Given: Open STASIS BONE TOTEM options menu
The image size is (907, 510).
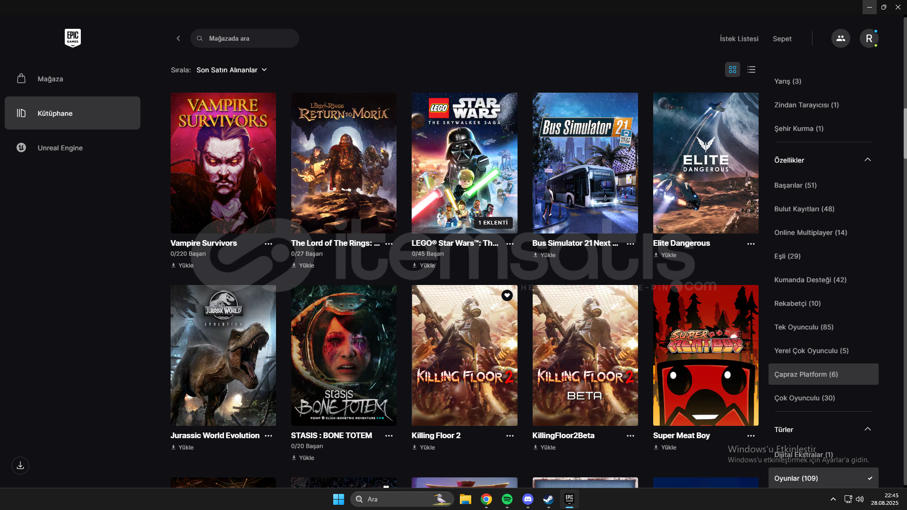Looking at the screenshot, I should pyautogui.click(x=389, y=435).
